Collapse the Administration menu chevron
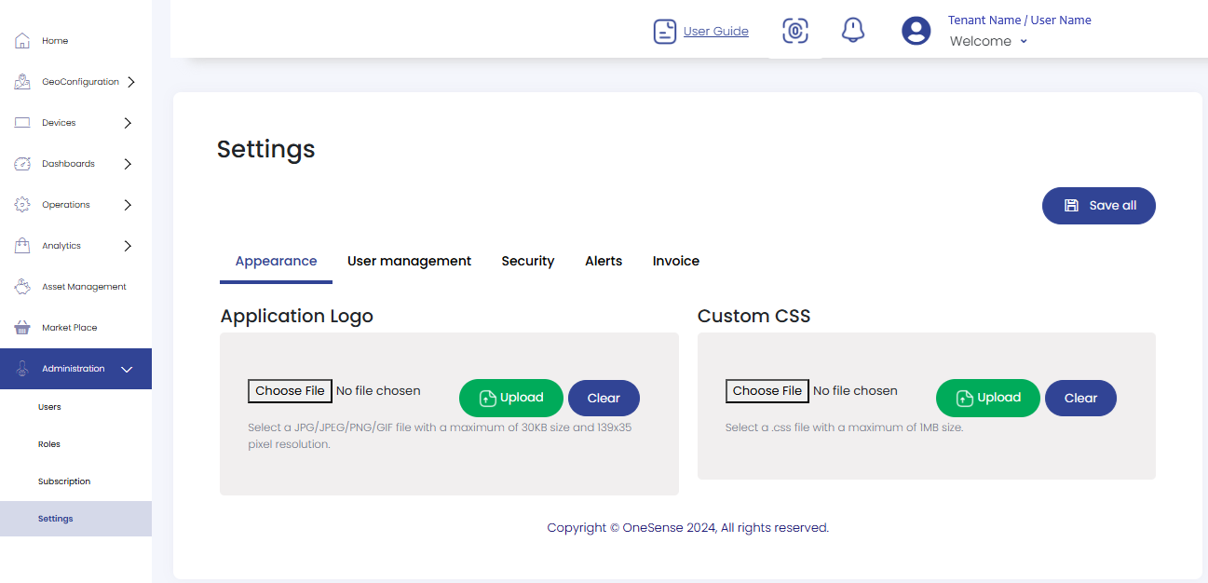 (x=128, y=370)
